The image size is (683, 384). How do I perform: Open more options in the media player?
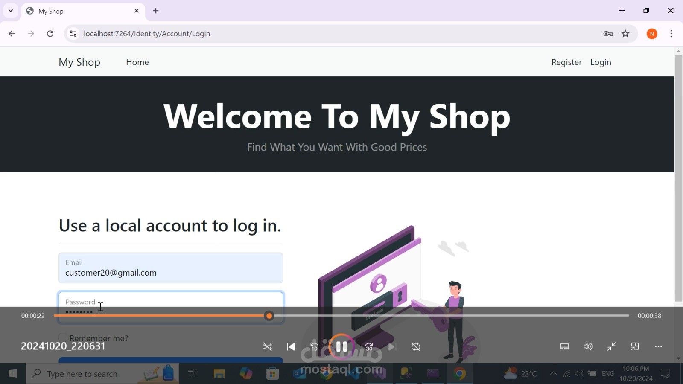658,346
